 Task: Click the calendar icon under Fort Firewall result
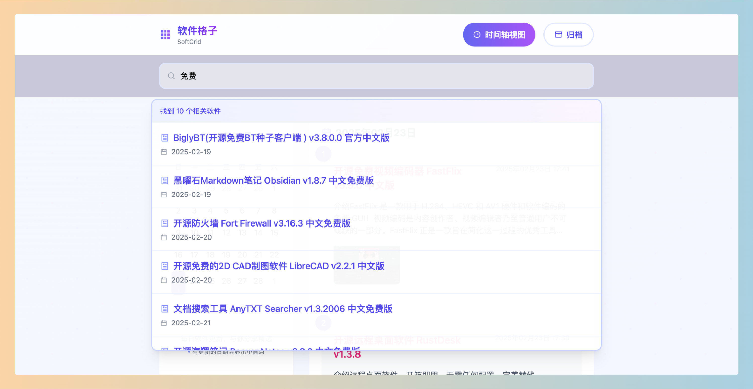coord(164,237)
